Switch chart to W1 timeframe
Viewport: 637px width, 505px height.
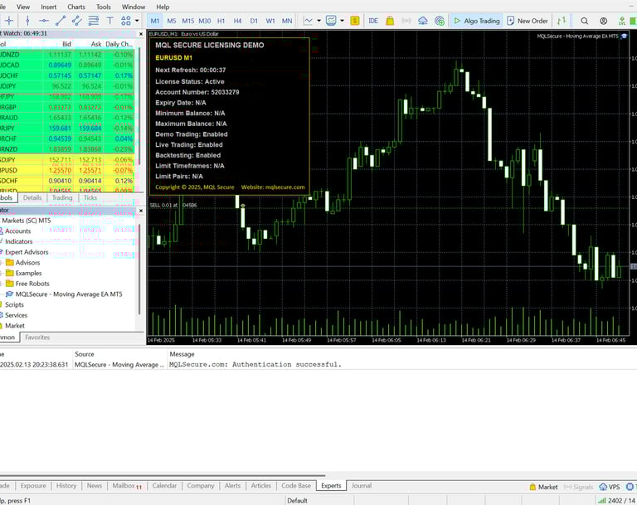[x=270, y=21]
